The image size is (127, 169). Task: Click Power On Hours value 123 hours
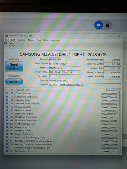pyautogui.click(x=112, y=77)
